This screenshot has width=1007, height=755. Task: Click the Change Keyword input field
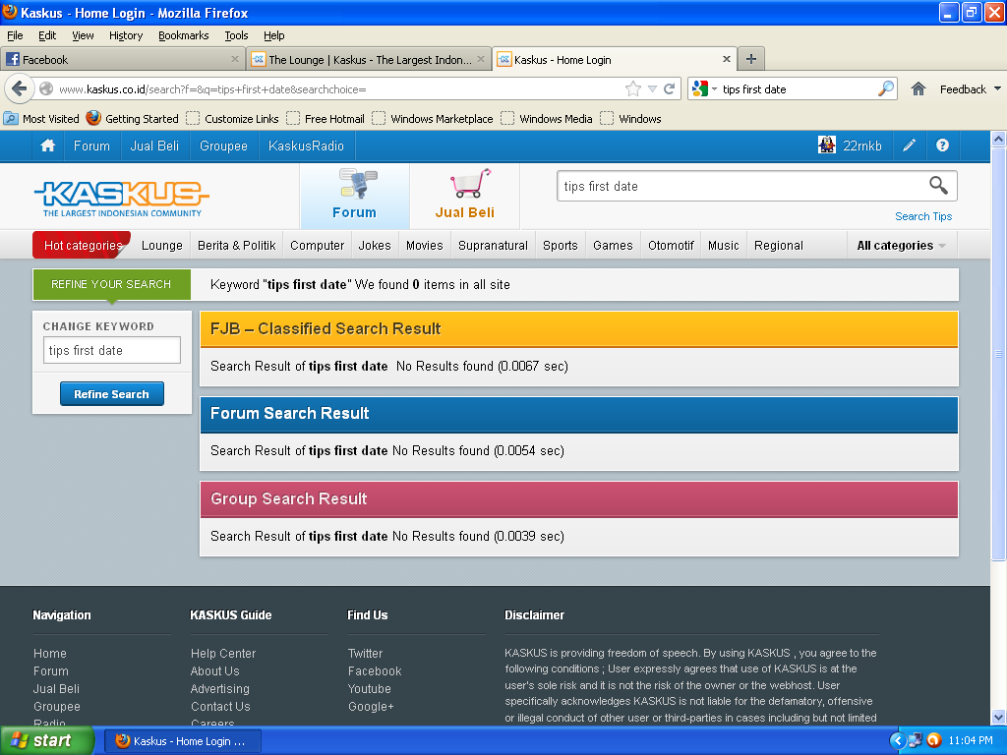pos(112,350)
